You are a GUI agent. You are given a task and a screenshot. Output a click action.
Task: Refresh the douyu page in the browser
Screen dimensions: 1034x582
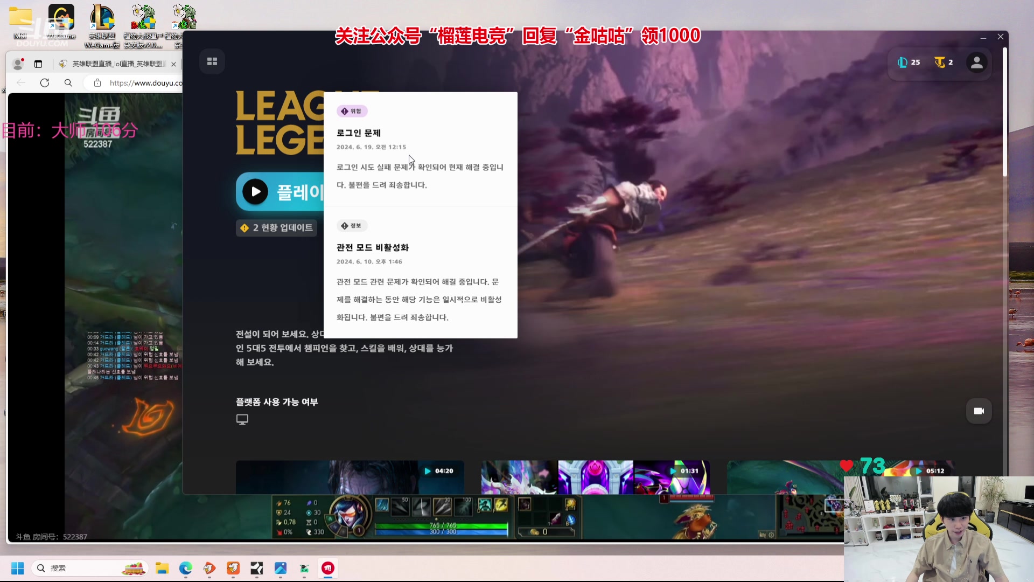click(x=45, y=83)
